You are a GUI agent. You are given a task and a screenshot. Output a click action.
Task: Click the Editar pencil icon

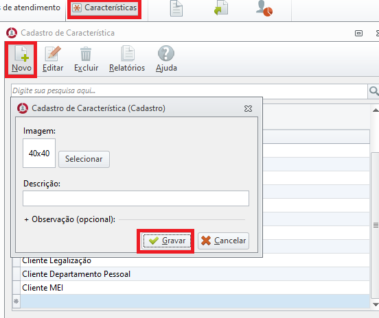coord(53,53)
